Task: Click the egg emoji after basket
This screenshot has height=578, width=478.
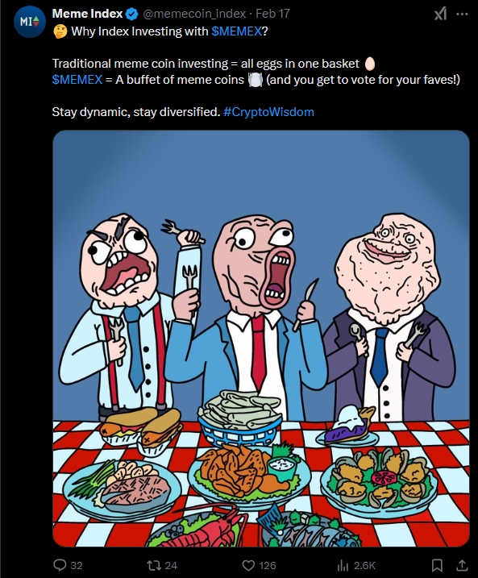Action: (x=370, y=64)
